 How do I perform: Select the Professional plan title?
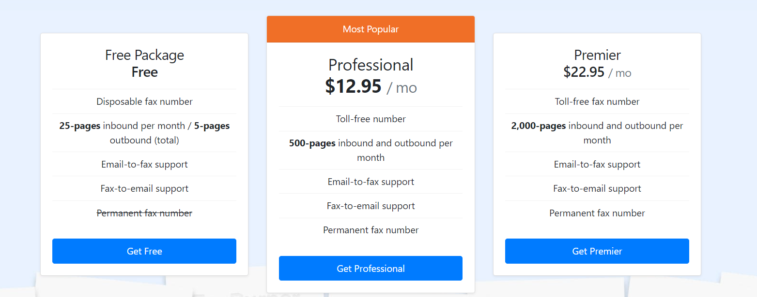[x=371, y=65]
